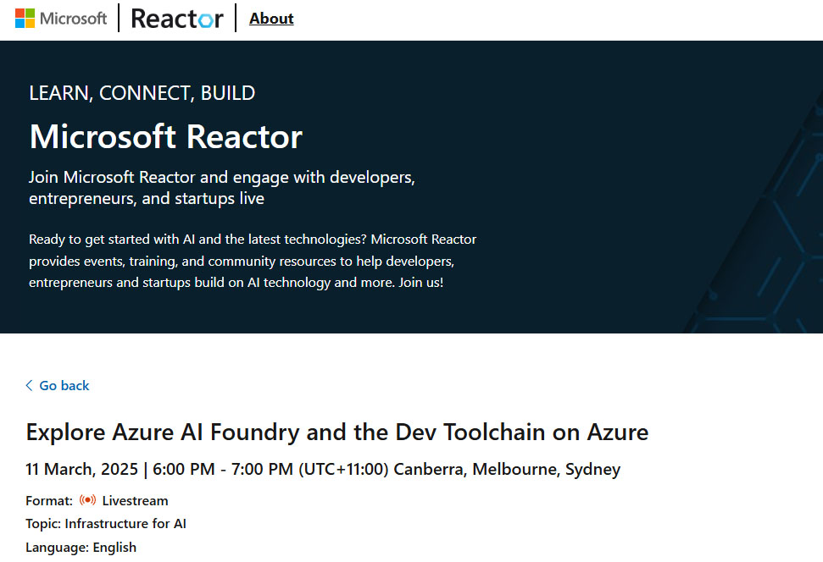Click the Go back link
Image resolution: width=823 pixels, height=562 pixels.
pos(57,385)
